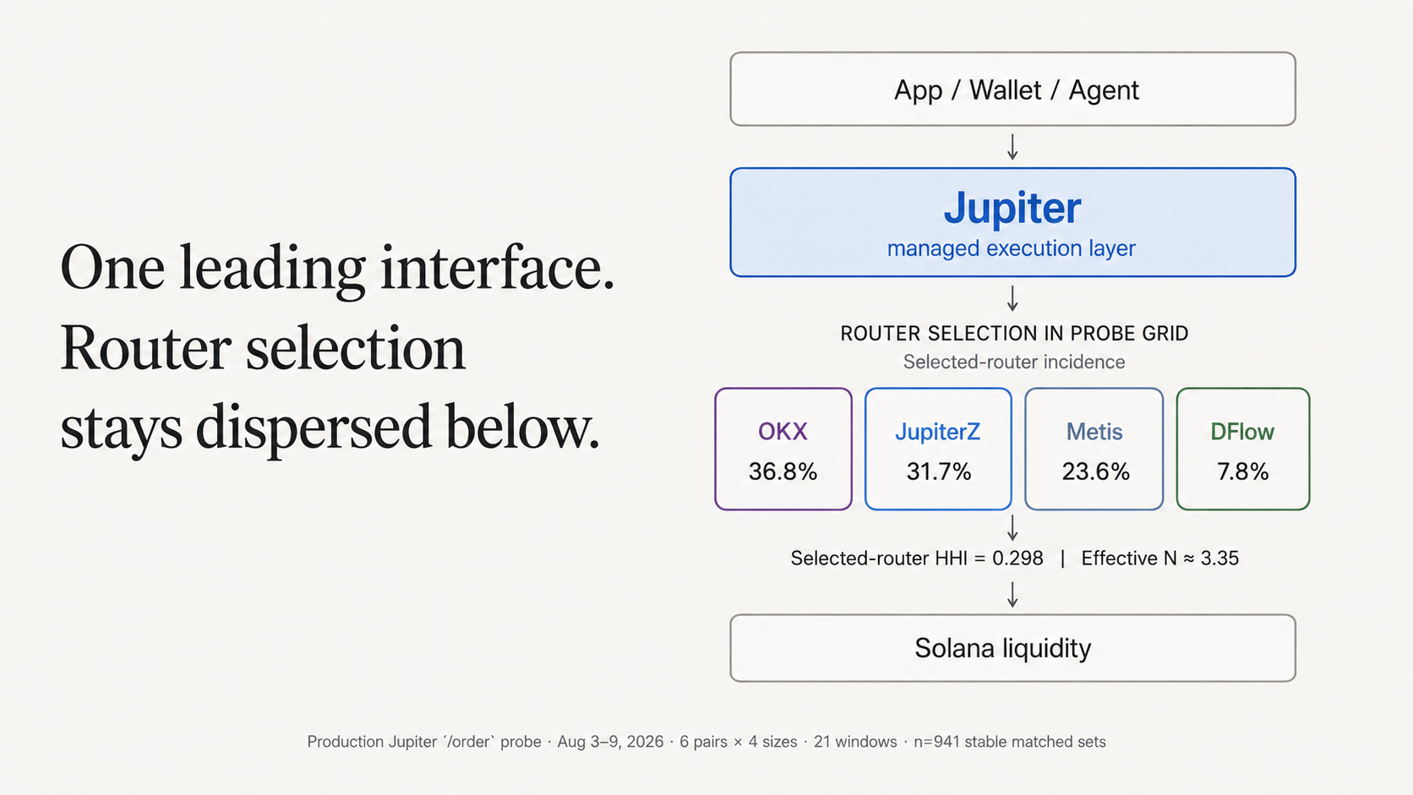Click the Router selection headline line
This screenshot has width=1413, height=795.
[x=263, y=348]
